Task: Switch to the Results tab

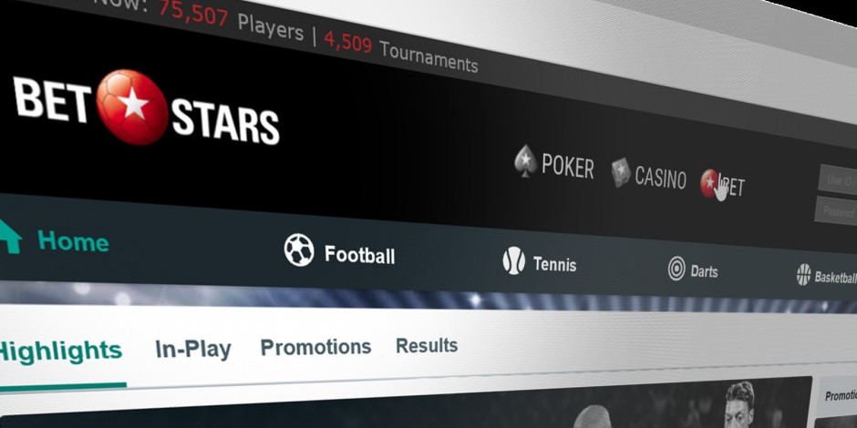Action: [427, 345]
